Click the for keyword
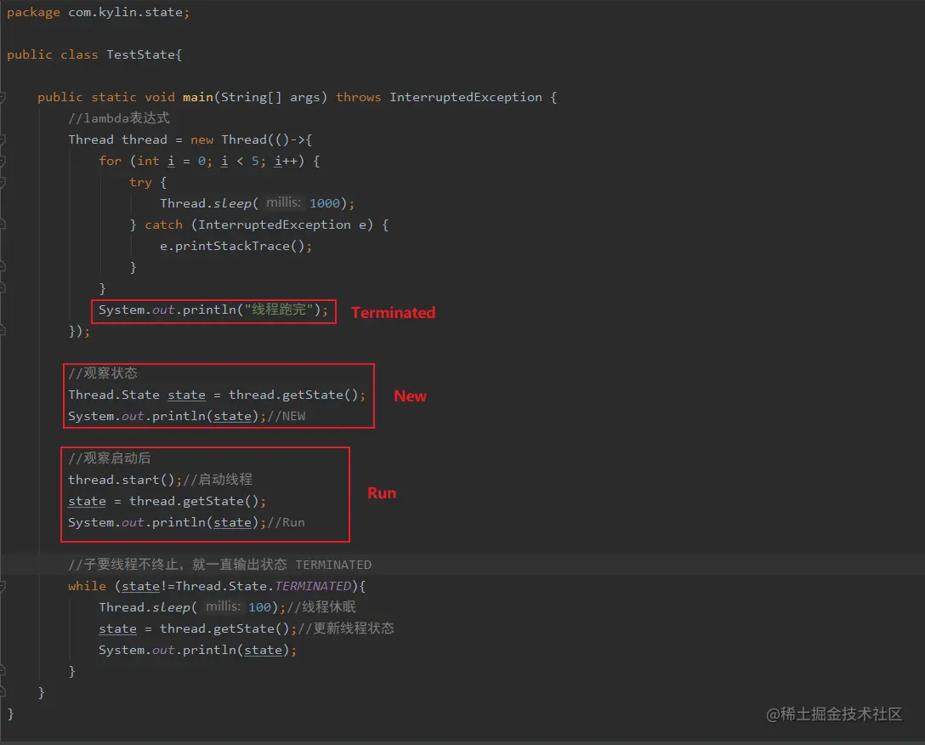 point(111,161)
